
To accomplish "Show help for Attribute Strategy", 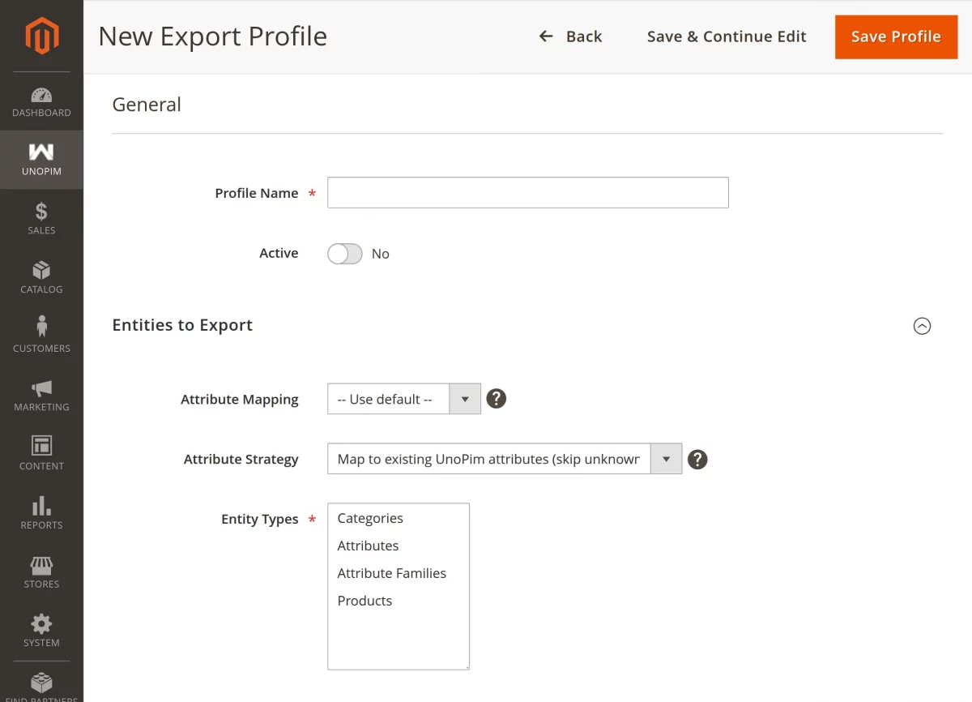I will [697, 460].
